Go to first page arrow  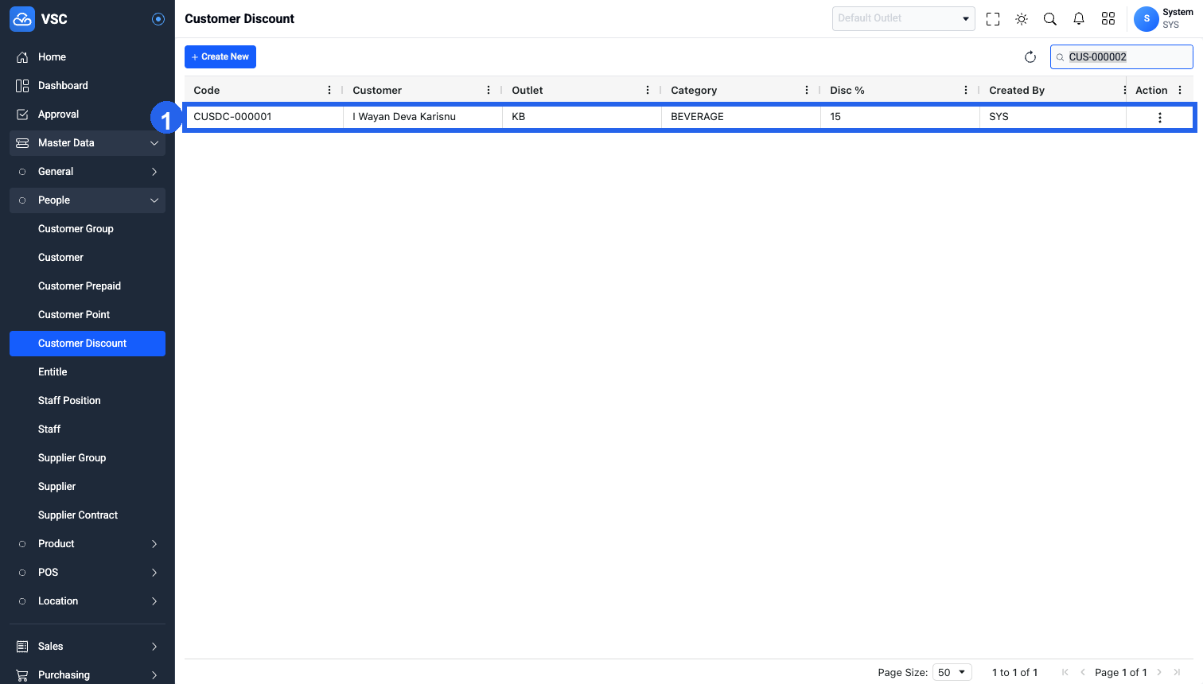1065,673
